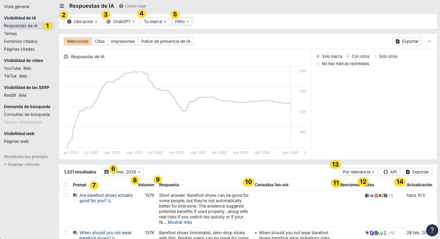Open the round help button in bottom corner
Image resolution: width=440 pixels, height=239 pixels.
432,230
